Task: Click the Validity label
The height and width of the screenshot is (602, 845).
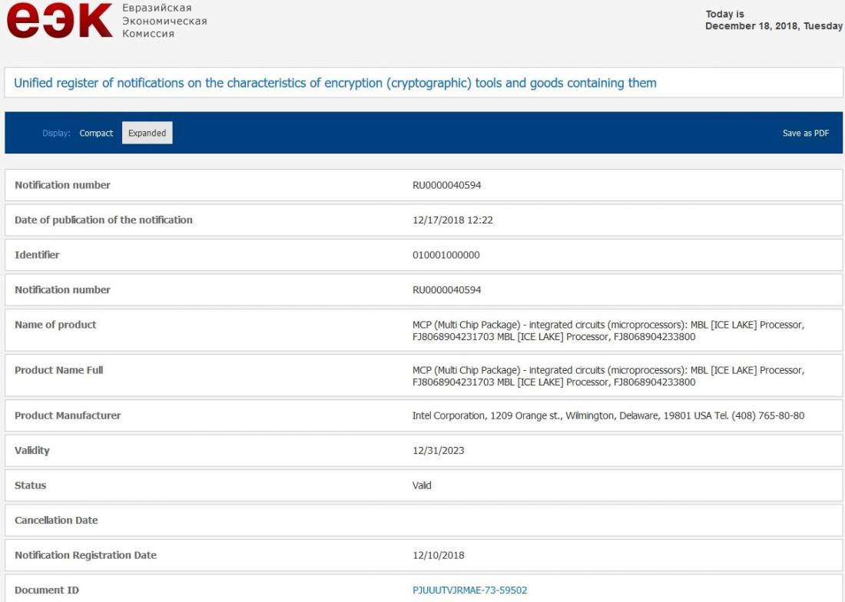Action: pos(31,450)
